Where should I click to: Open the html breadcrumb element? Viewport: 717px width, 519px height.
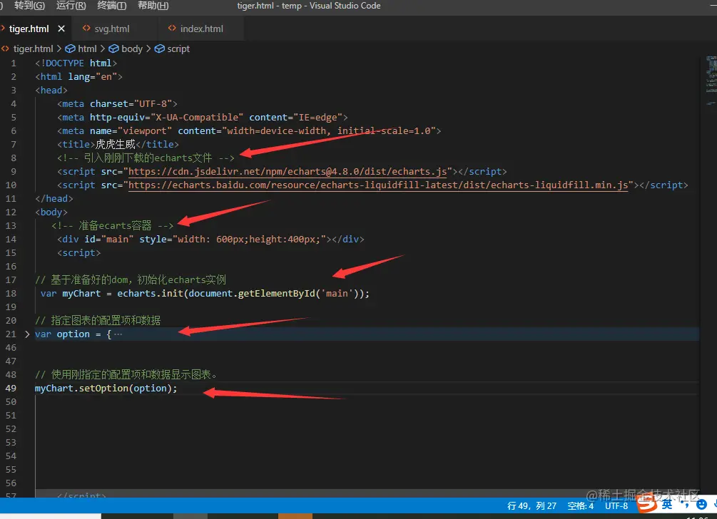click(x=81, y=48)
